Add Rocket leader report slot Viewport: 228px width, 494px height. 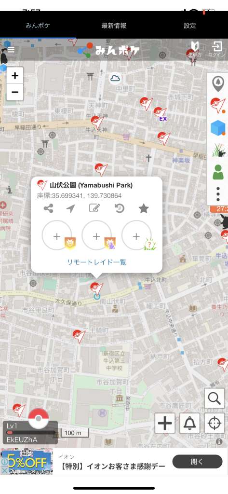[96, 236]
